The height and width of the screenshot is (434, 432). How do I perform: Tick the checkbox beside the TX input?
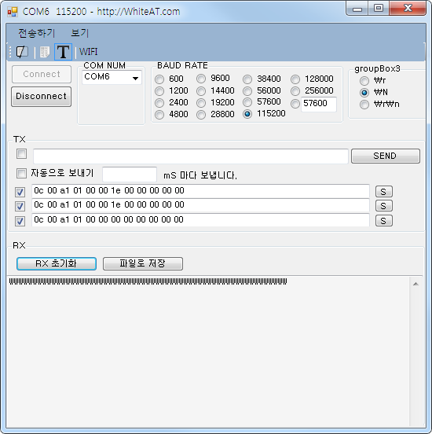click(x=21, y=154)
